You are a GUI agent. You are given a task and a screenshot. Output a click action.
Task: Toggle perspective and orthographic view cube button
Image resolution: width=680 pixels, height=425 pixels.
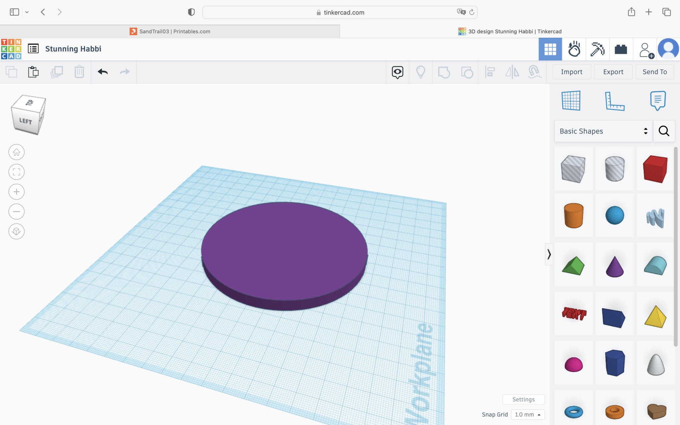pos(16,231)
